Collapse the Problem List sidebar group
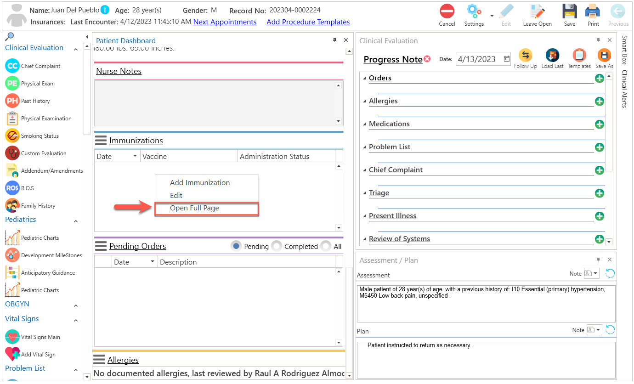The image size is (634, 384). click(x=76, y=370)
